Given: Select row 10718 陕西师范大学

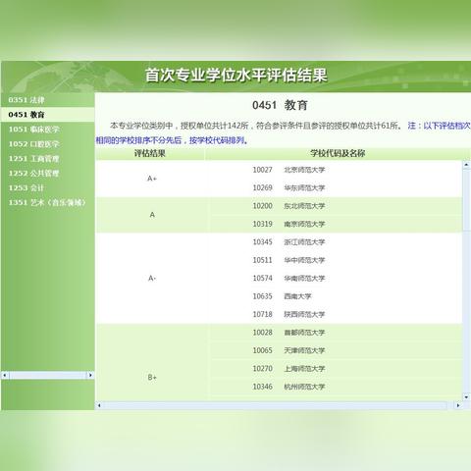Looking at the screenshot, I should click(337, 314).
